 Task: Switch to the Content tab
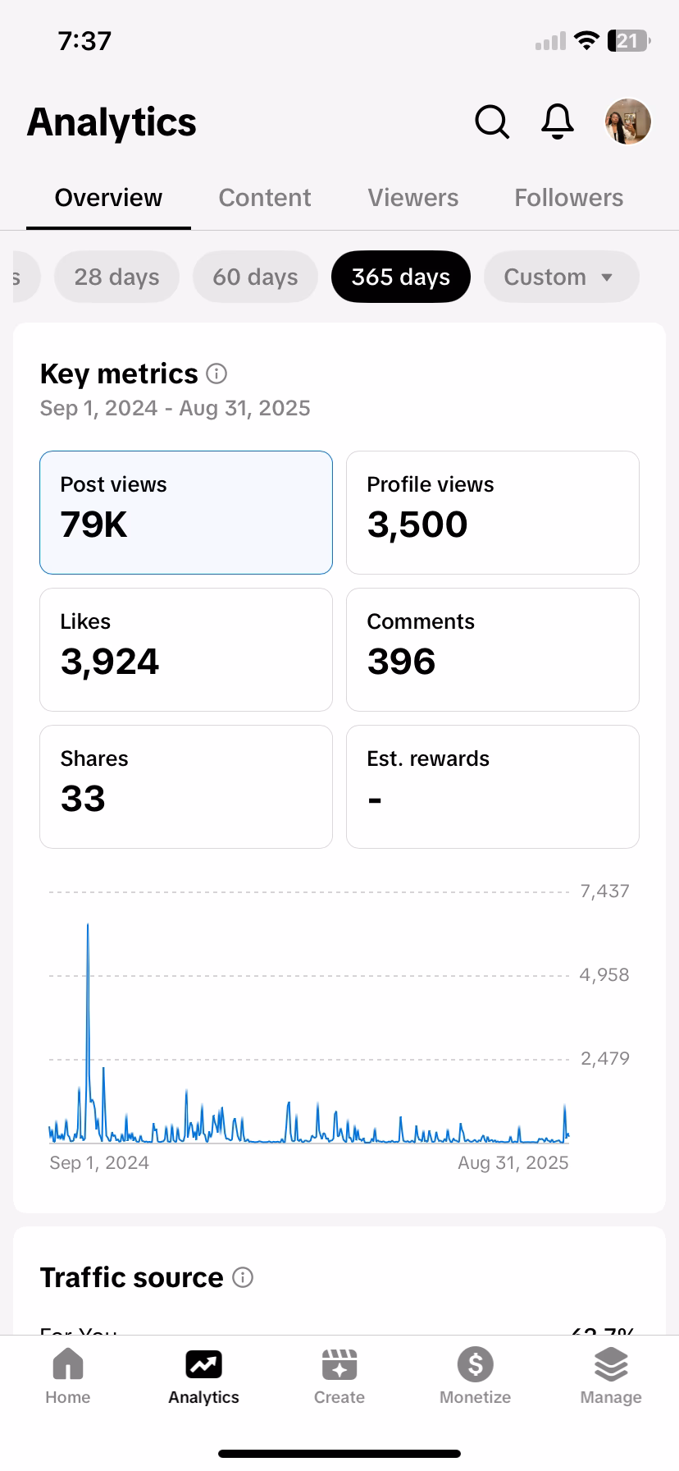click(x=265, y=198)
